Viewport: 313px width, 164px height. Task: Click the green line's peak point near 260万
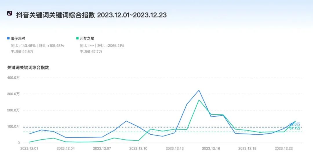(x=199, y=100)
